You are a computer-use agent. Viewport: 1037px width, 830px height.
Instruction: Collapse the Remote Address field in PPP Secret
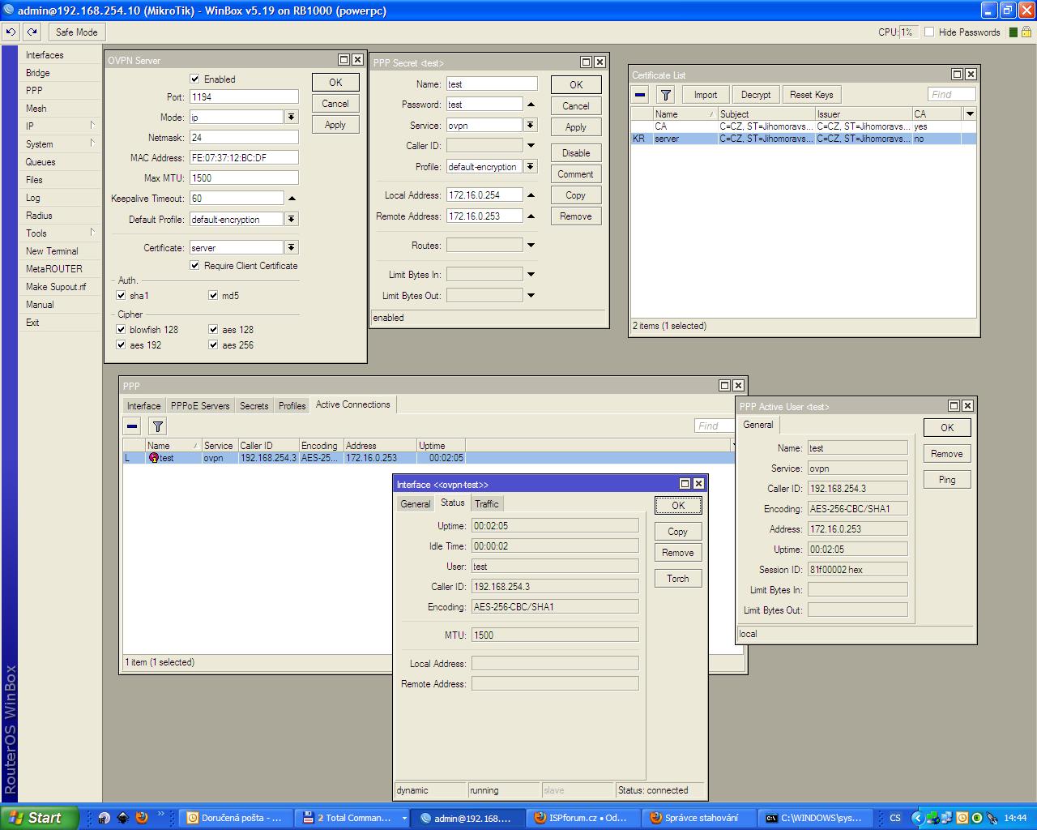(531, 216)
